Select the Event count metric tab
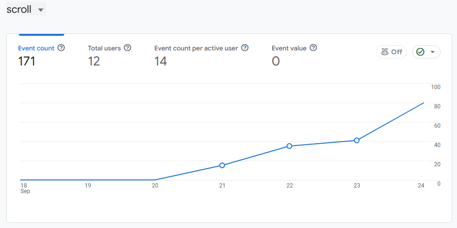457x228 pixels. coord(42,55)
